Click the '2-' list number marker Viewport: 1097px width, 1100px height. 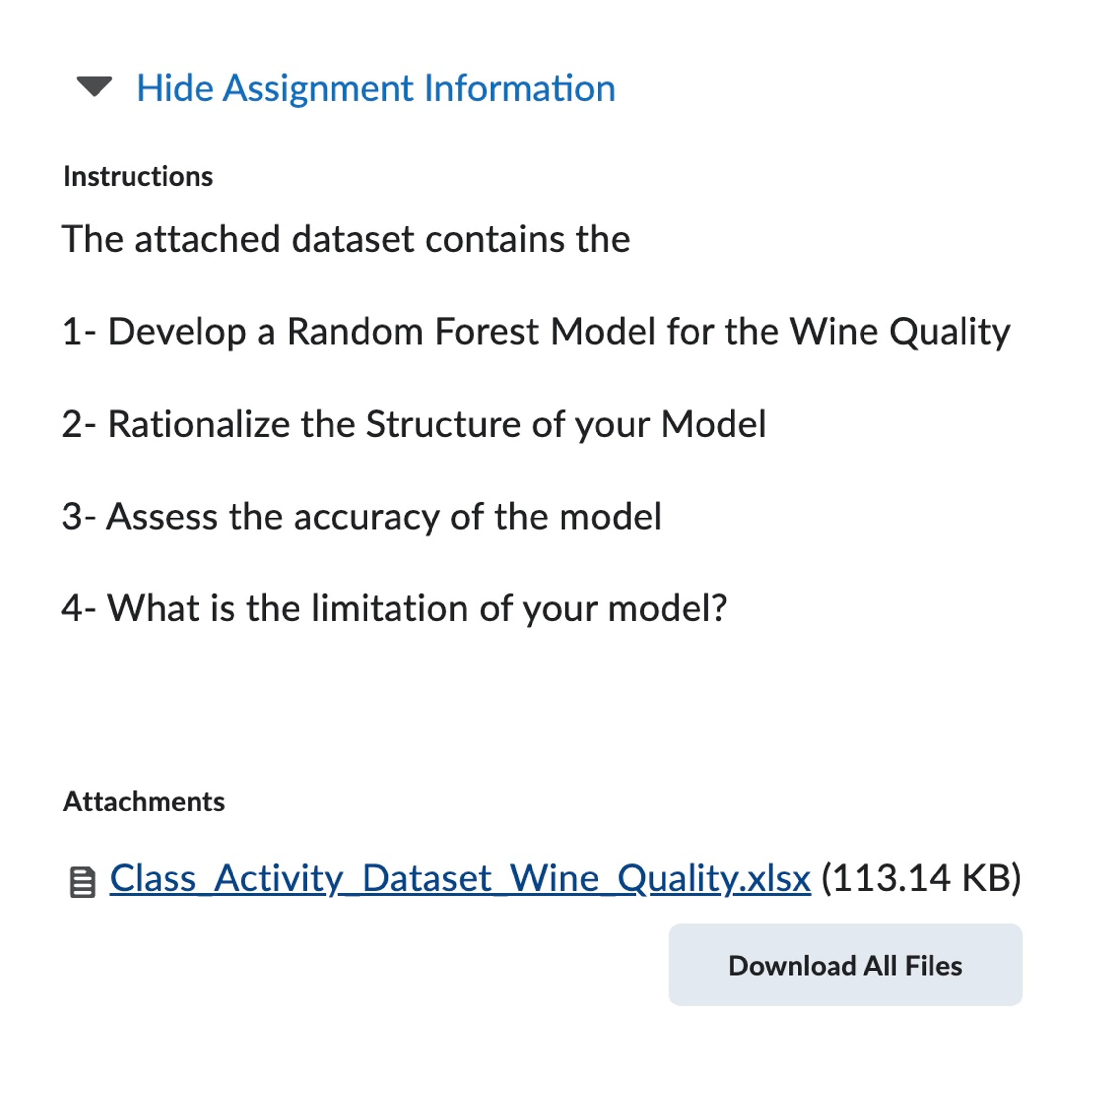pos(79,424)
